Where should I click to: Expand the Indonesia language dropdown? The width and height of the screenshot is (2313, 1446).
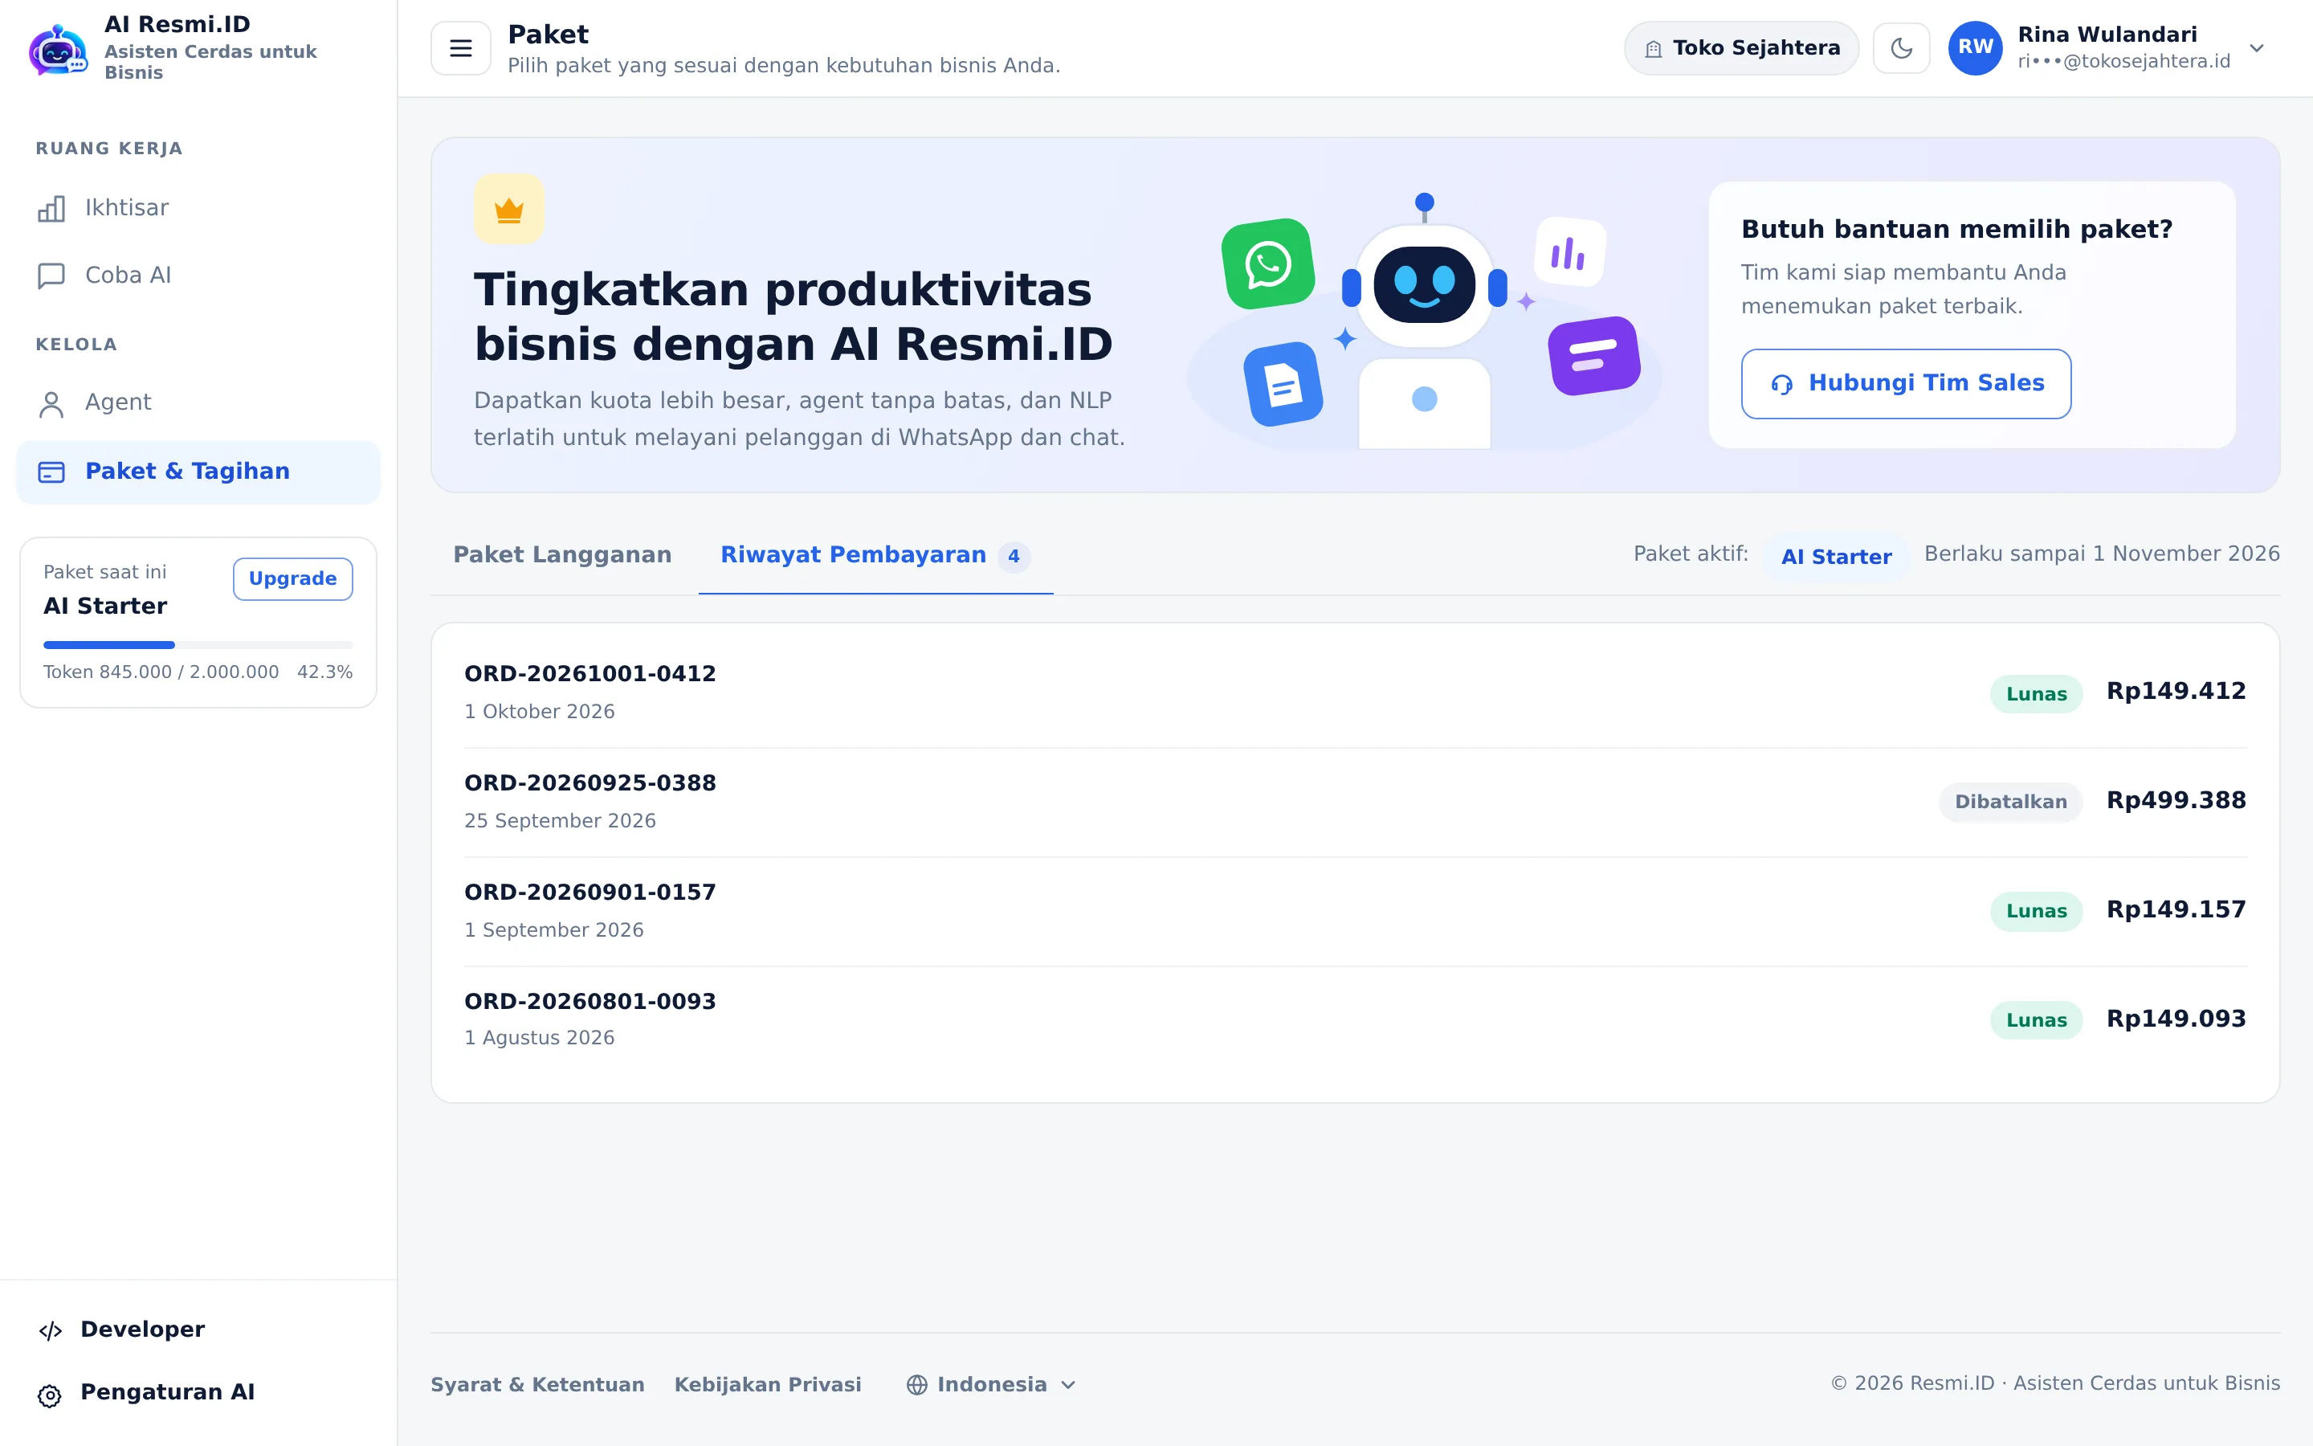(991, 1385)
